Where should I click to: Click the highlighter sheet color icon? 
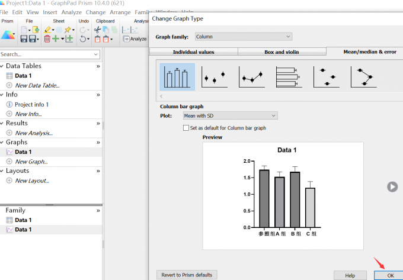point(47,30)
